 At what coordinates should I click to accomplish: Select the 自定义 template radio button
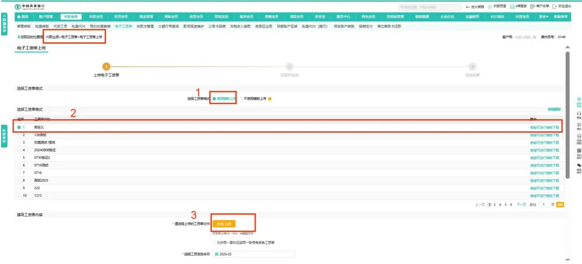point(19,127)
